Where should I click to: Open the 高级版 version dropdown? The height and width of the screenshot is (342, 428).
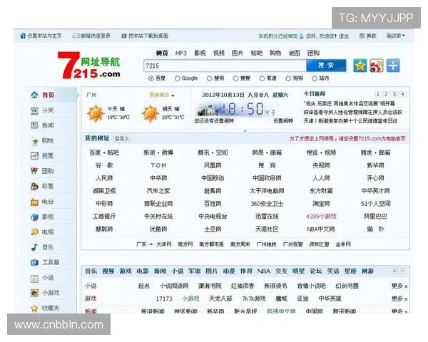click(x=395, y=36)
